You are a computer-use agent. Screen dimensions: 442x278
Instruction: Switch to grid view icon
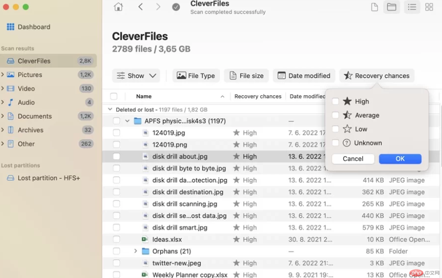(x=429, y=7)
